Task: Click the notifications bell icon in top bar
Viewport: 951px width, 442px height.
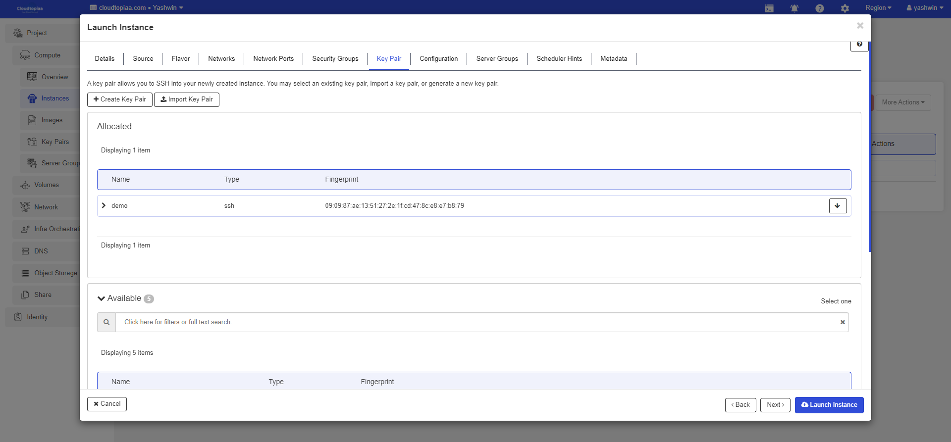Action: coord(794,8)
